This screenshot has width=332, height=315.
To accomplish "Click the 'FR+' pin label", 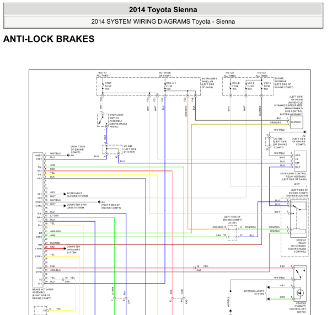I will click(x=40, y=179).
